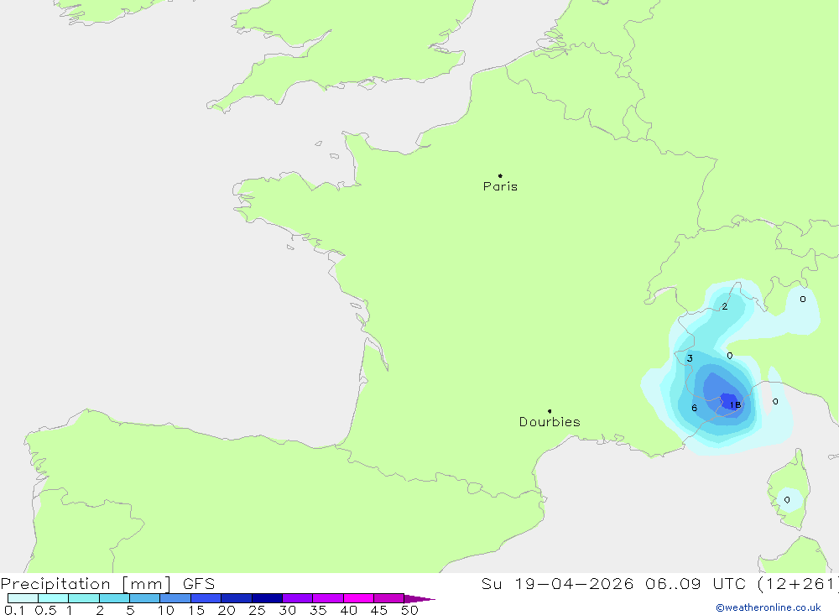Click the '(12+261)' forecast run text

pos(799,584)
